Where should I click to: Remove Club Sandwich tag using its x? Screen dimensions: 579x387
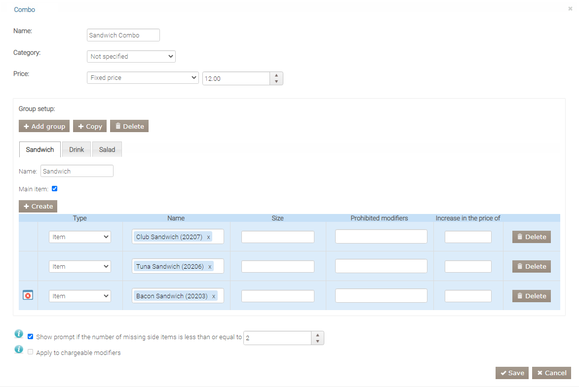click(x=208, y=237)
